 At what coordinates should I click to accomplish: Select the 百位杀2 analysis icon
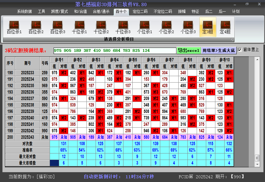(36, 27)
